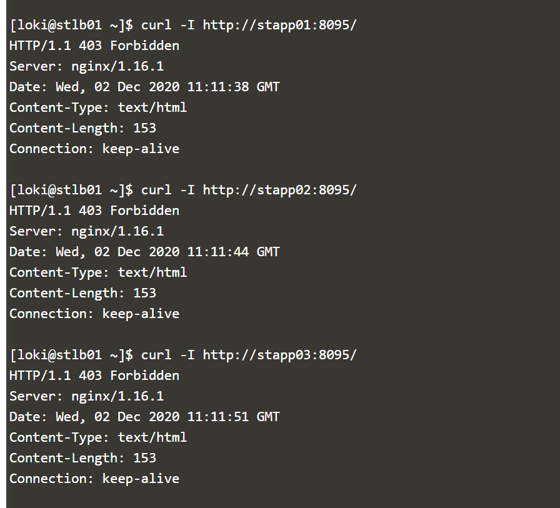
Task: Click the http://stapp02:8095/ URL
Action: pyautogui.click(x=279, y=190)
